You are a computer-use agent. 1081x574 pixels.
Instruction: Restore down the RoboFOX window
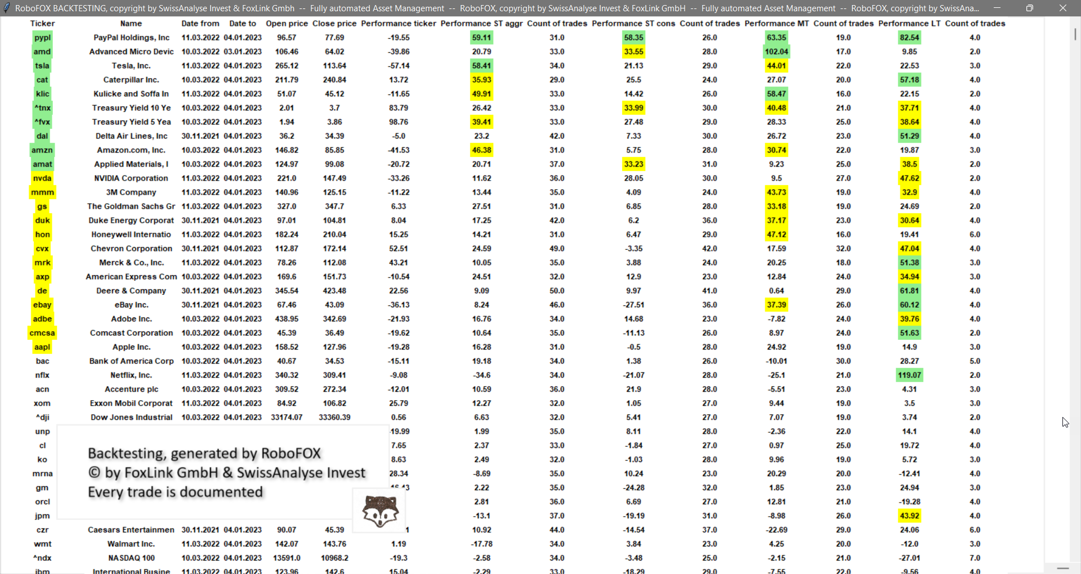(x=1029, y=8)
